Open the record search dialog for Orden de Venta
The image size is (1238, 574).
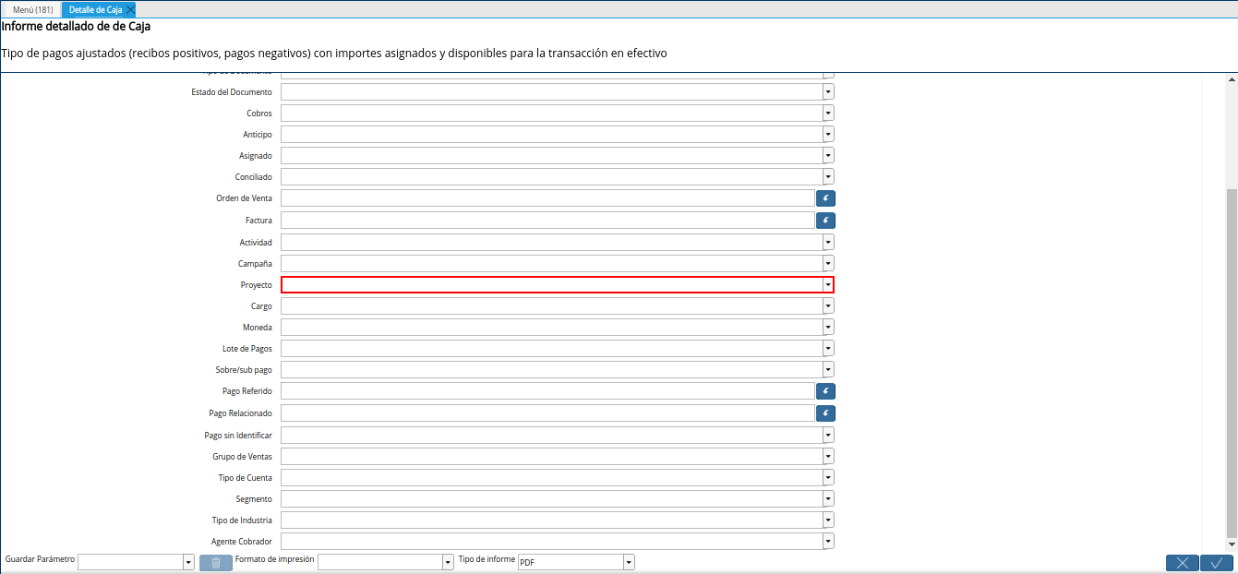coord(824,197)
